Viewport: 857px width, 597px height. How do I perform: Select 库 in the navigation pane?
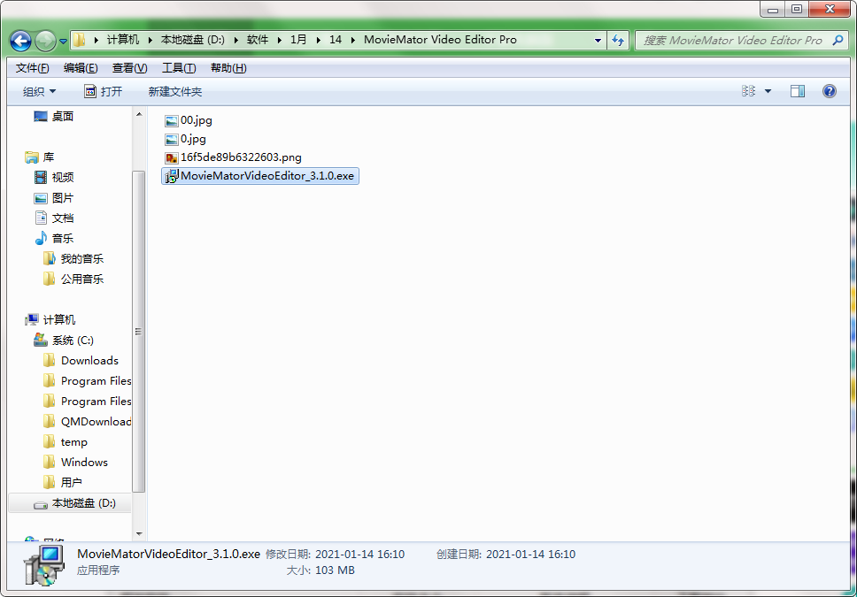49,157
